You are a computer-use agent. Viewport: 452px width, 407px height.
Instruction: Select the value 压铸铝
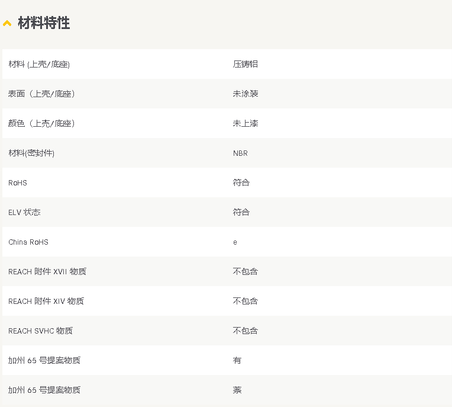point(246,64)
